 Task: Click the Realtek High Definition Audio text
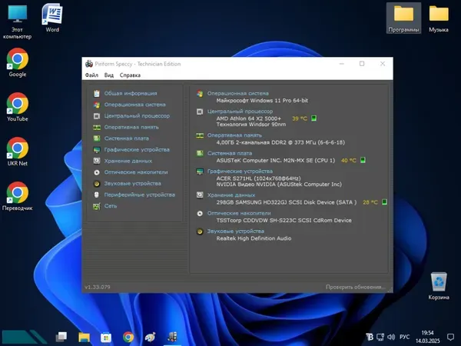[254, 238]
